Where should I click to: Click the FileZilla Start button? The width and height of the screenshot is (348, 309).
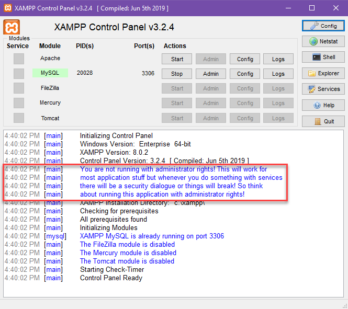(x=177, y=88)
